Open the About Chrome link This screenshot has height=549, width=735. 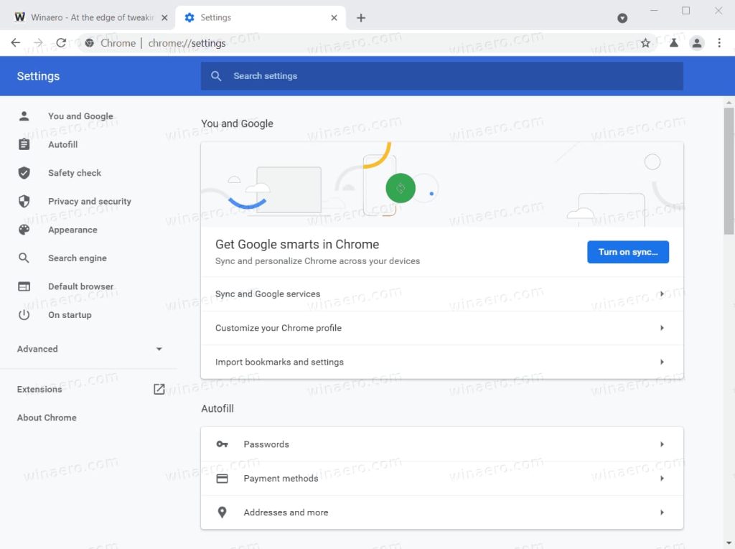pos(47,417)
